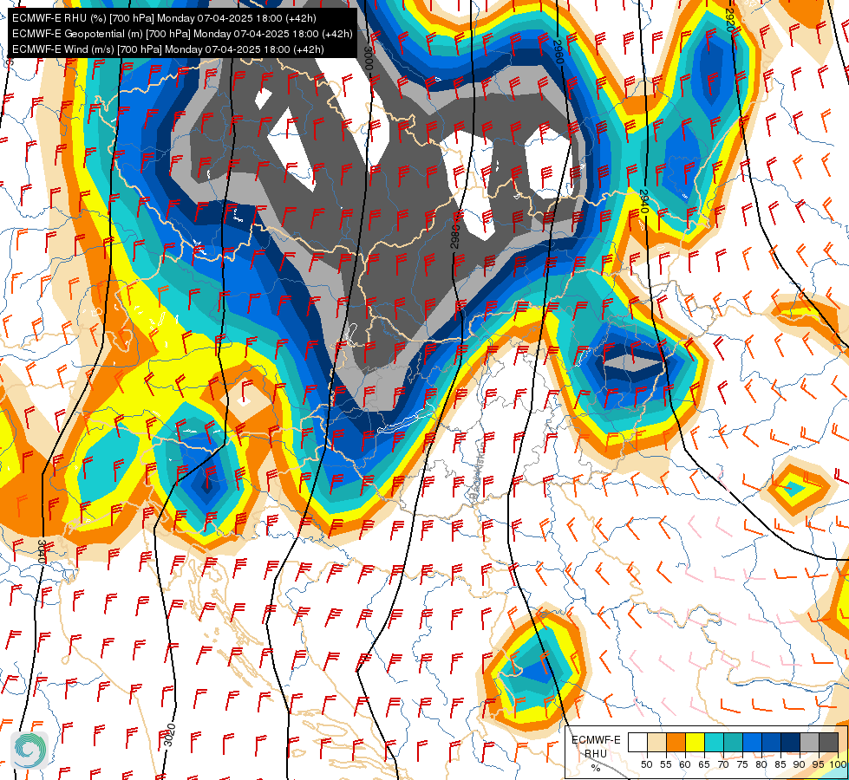Click the swirl logo icon
Screen dimensions: 849x780
[29, 750]
